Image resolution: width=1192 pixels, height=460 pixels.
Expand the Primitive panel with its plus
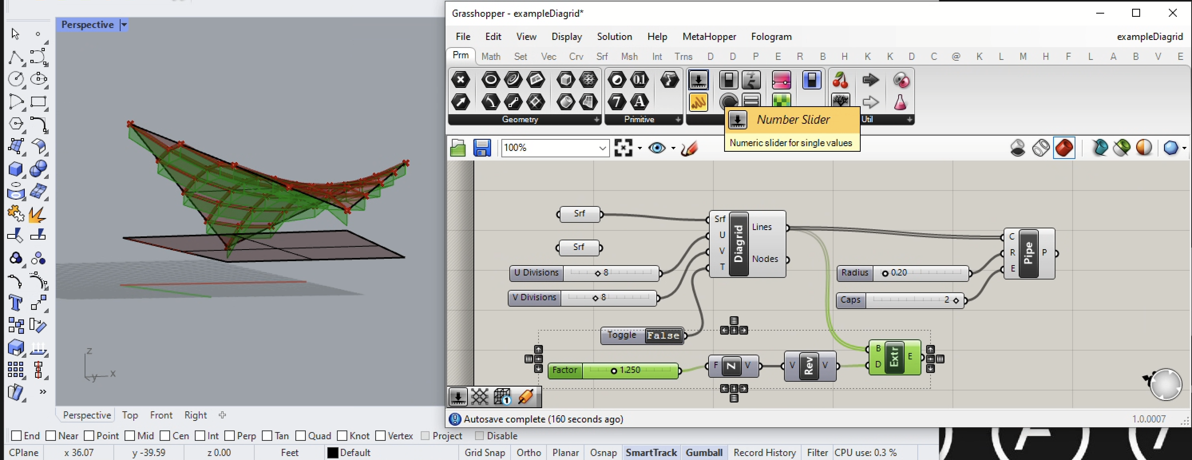click(678, 120)
